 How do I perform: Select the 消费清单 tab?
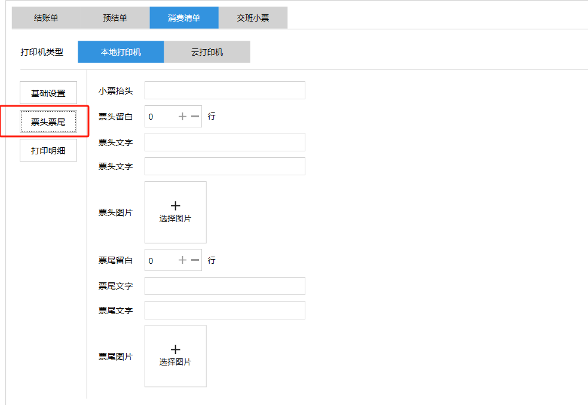(184, 18)
